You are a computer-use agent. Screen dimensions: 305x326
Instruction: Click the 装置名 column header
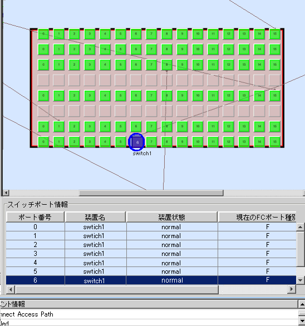(95, 218)
